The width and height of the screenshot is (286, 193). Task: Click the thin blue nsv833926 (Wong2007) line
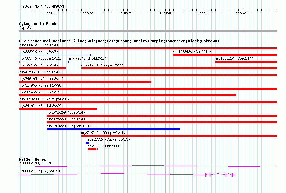click(55, 55)
